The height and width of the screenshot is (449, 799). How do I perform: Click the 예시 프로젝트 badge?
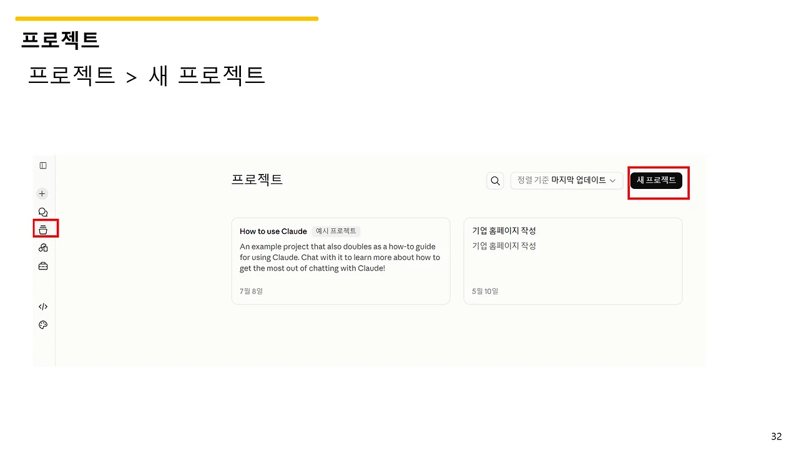[336, 231]
